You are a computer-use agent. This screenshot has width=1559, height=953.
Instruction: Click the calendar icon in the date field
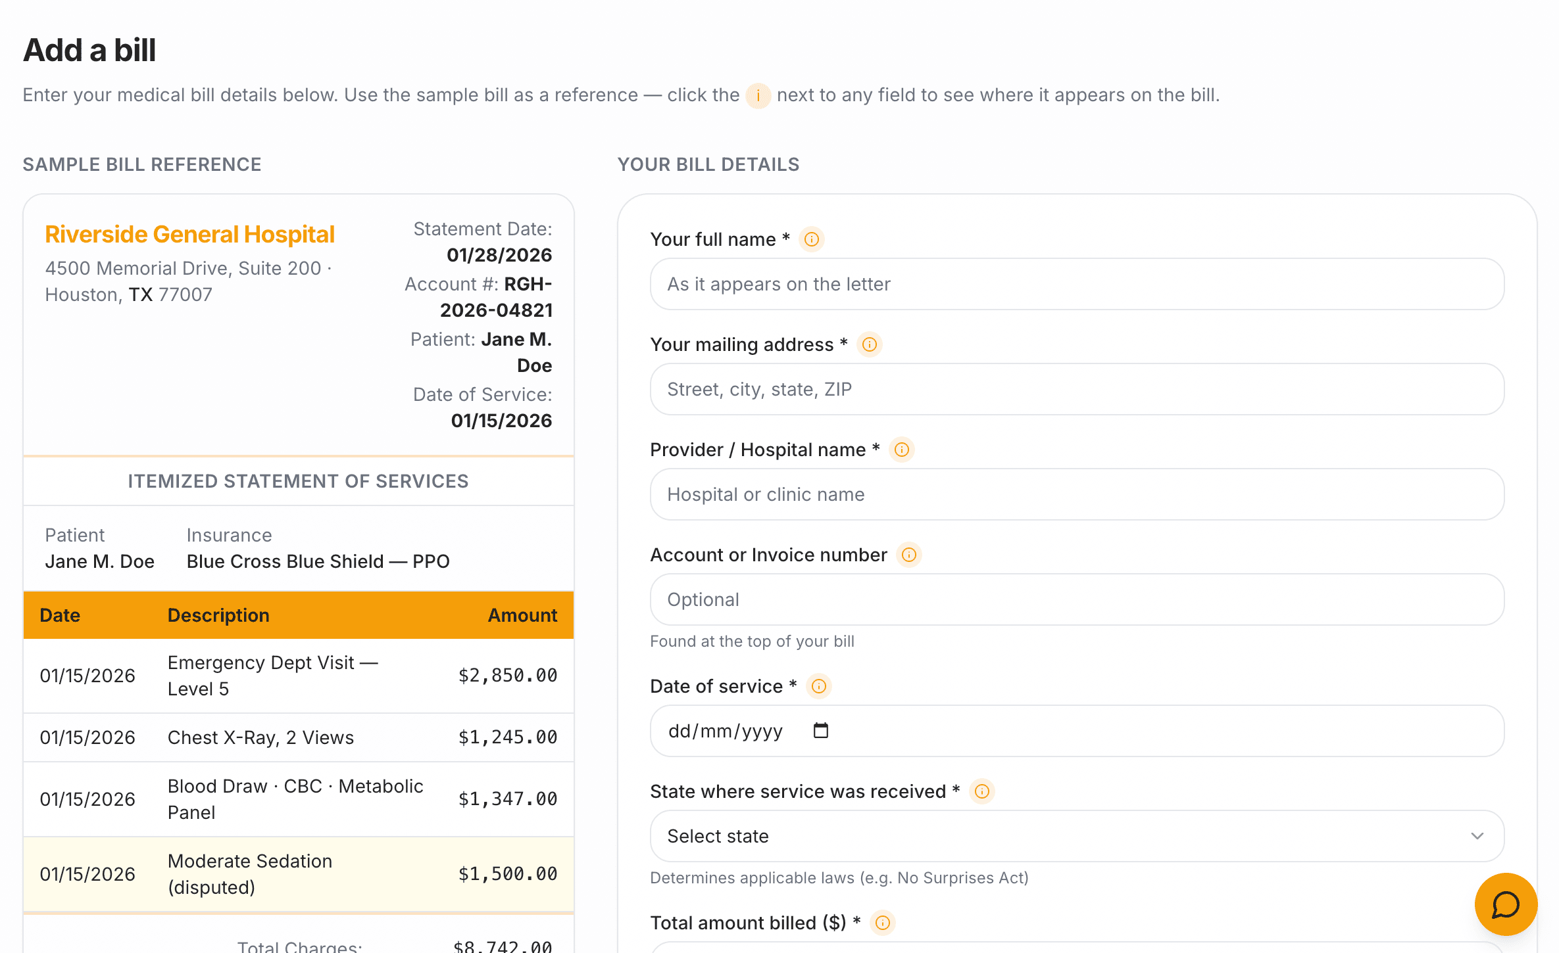(x=820, y=730)
